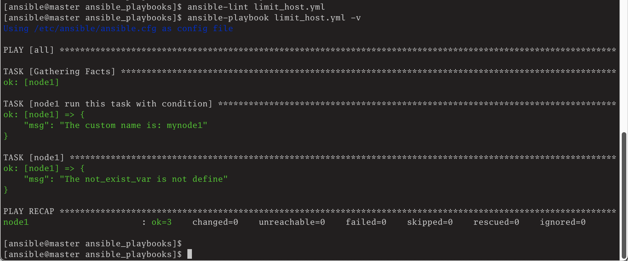Click the ok=3 recap value
Viewport: 628px width, 261px height.
point(162,222)
